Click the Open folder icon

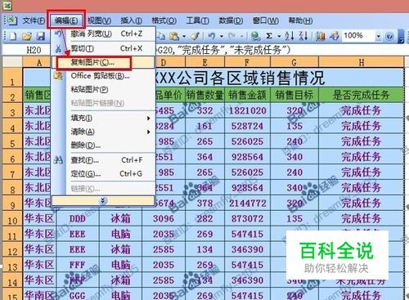coord(27,36)
